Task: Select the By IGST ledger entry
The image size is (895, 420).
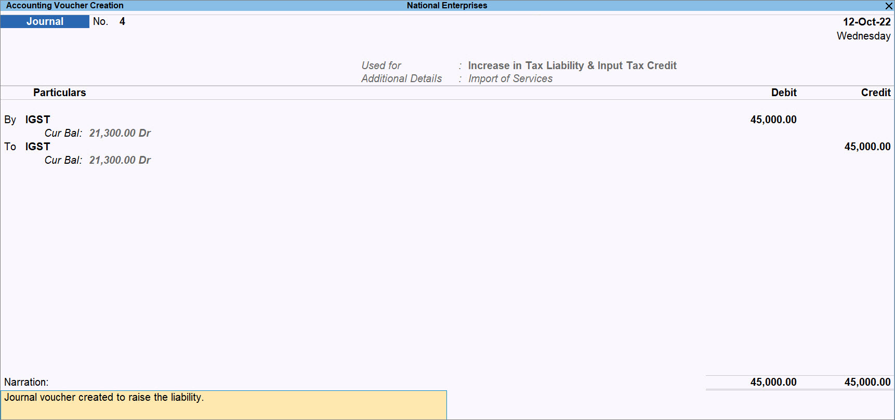Action: tap(37, 120)
